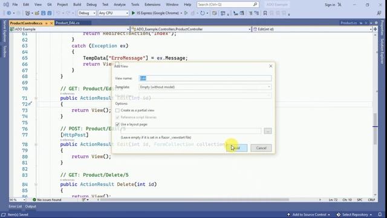Viewport: 387px width, 218px height.
Task: Switch to the Product_DAL.cs tab
Action: click(x=68, y=23)
